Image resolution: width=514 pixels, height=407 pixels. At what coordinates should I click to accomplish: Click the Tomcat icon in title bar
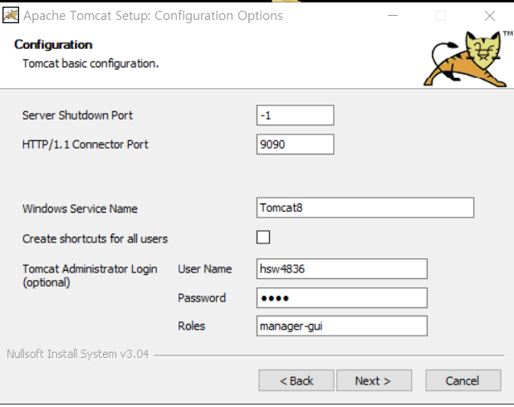pos(11,16)
